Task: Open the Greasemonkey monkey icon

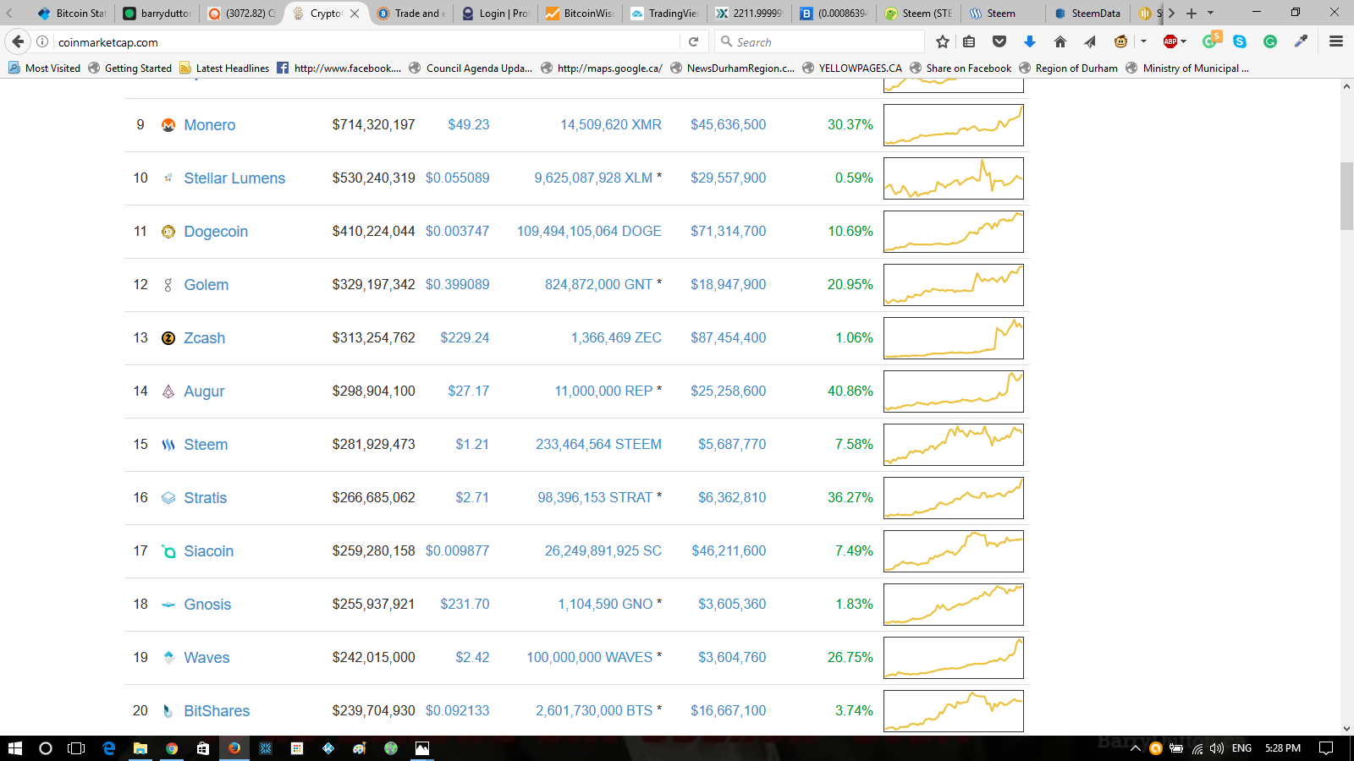Action: (x=1121, y=41)
